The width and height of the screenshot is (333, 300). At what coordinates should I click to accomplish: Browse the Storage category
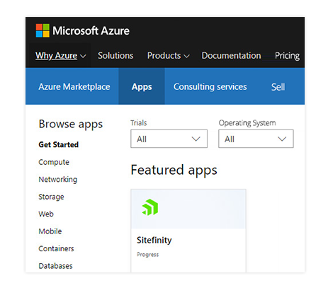[x=51, y=197]
